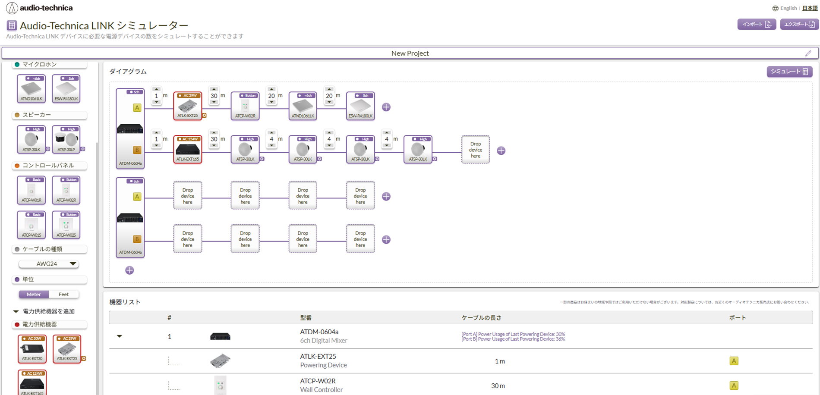Switch measurement units to Feet

[x=64, y=294]
